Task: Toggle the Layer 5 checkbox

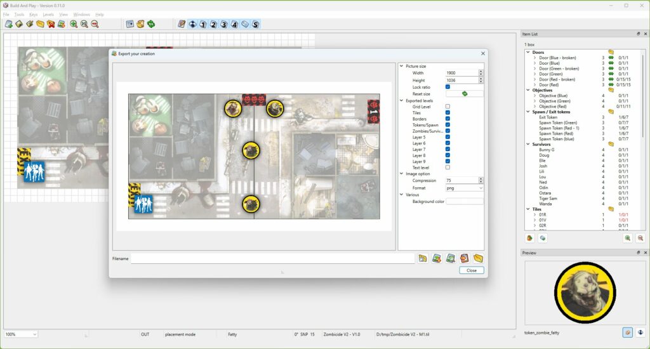Action: 448,137
